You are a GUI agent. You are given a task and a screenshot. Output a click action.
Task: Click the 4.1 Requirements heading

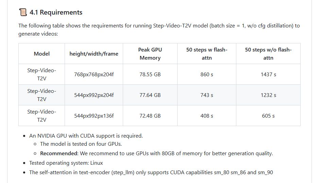pos(56,12)
